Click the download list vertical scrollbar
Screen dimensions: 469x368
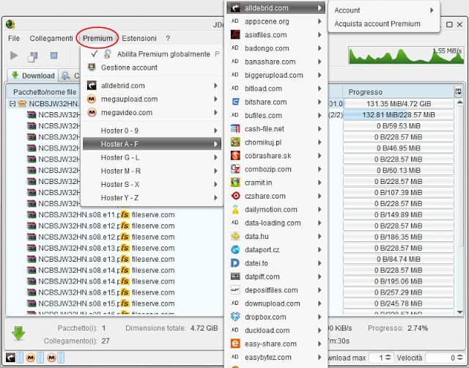459,207
